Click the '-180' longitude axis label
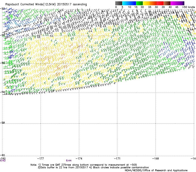The image size is (196, 172). coord(3,159)
